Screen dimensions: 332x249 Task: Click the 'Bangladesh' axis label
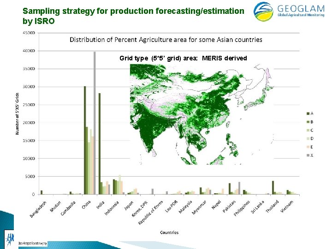38,209
